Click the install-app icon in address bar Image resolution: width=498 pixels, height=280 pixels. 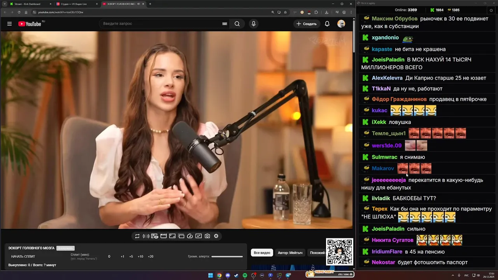[x=279, y=12]
